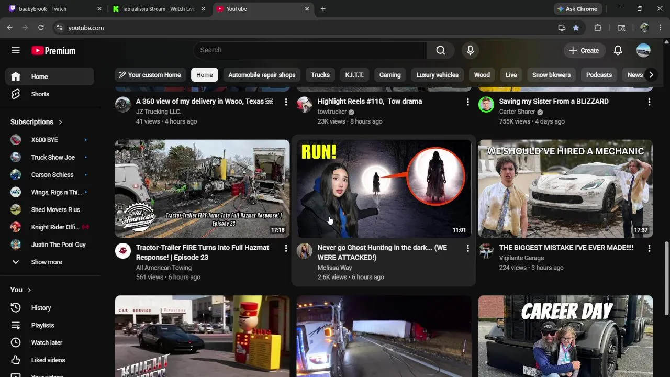
Task: Open options for Ghost Hunting video
Action: click(467, 248)
